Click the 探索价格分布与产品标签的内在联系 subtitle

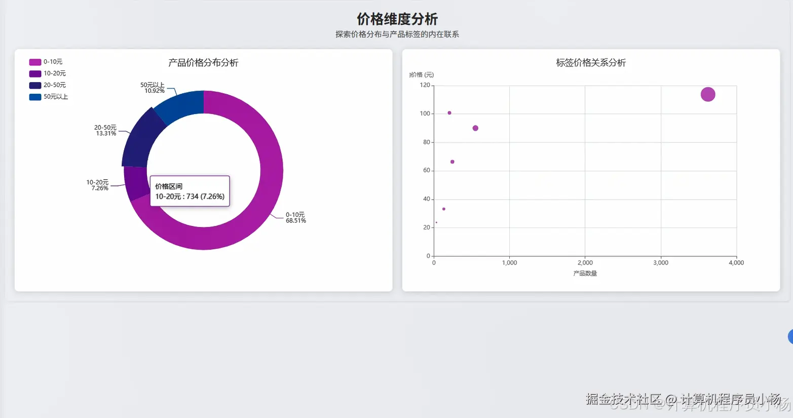coord(397,34)
